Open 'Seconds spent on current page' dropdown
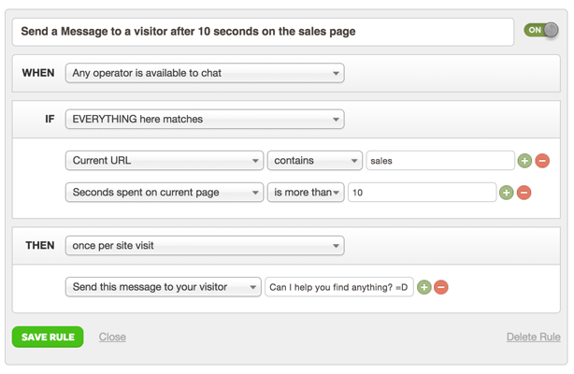Screen dimensions: 574x374 164,193
